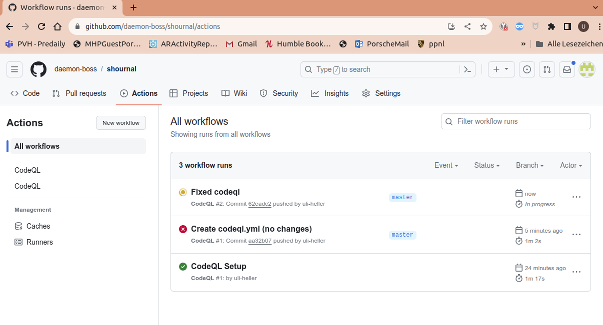Open Caches in Management sidebar
603x325 pixels.
pos(38,226)
